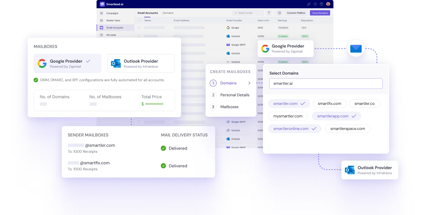Click the @smartler.com sender mailbox text
The width and height of the screenshot is (426, 215).
100,145
